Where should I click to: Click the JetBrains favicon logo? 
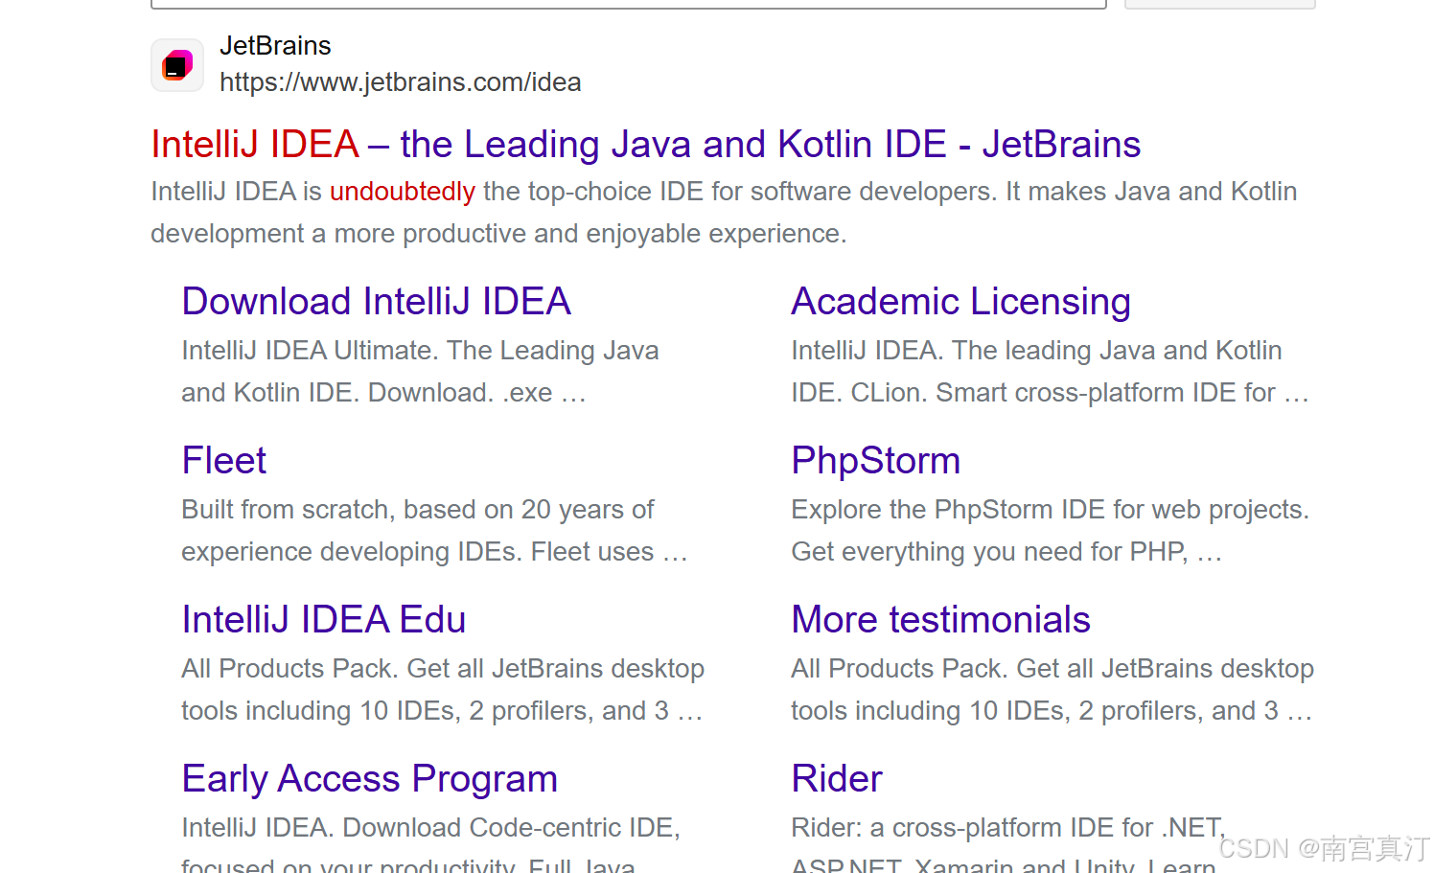pos(177,65)
